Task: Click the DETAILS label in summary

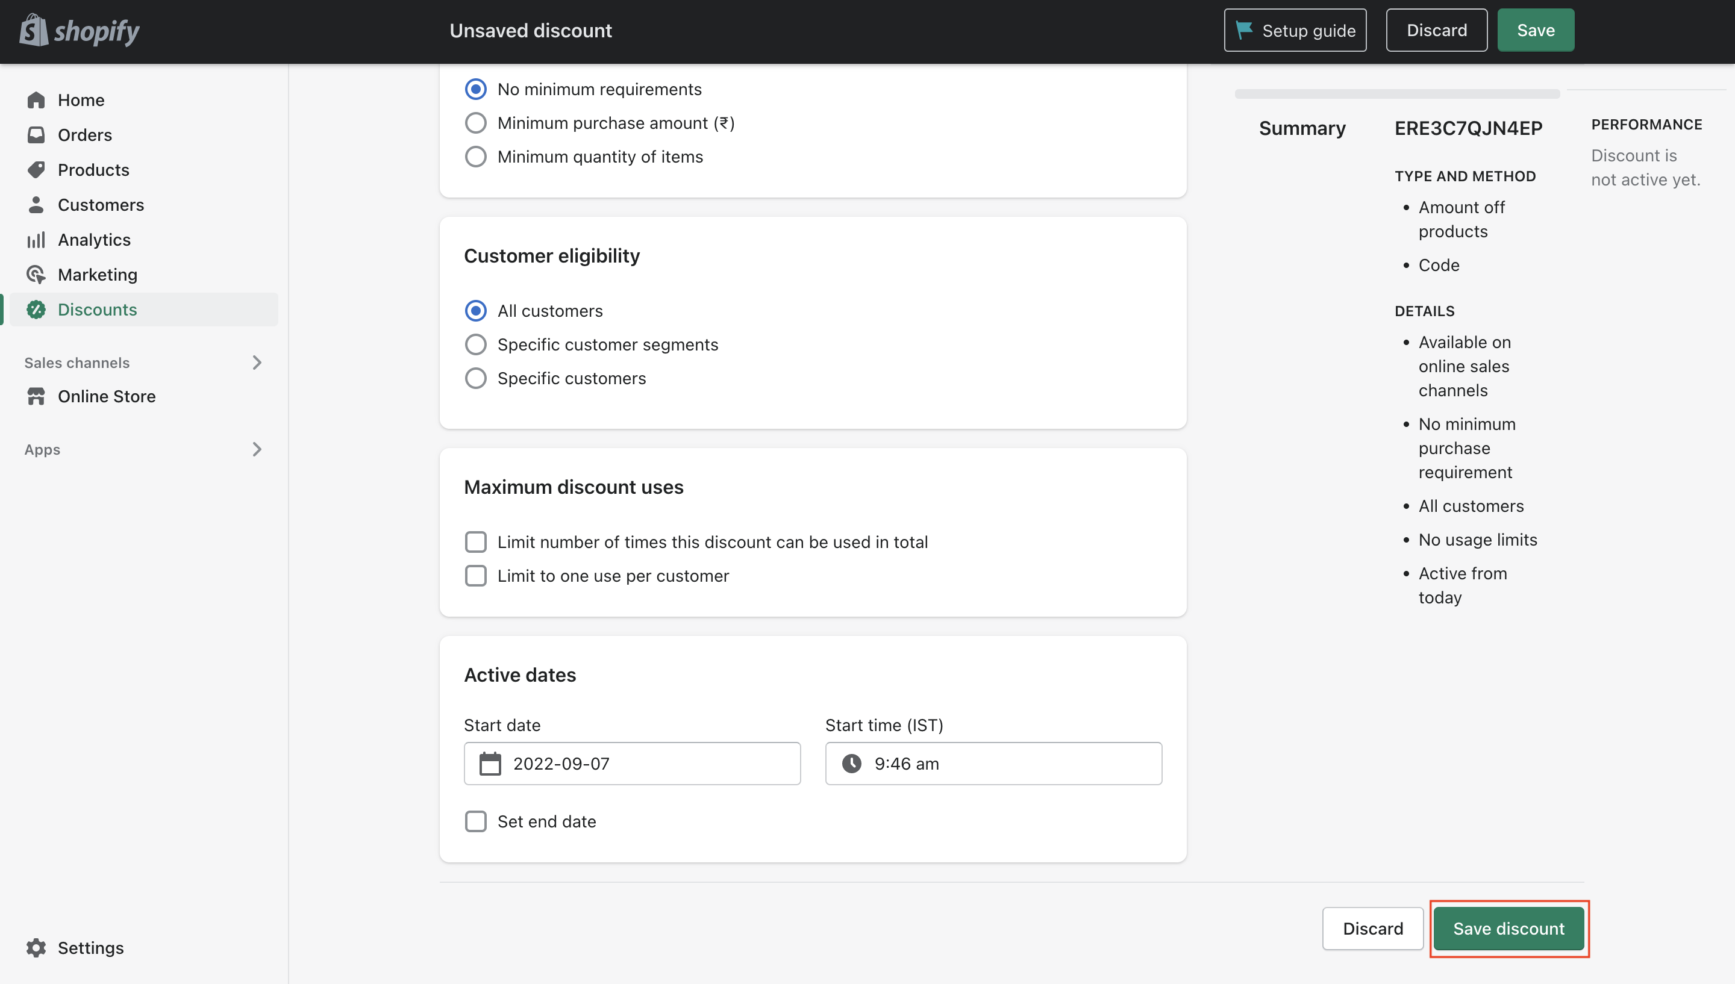Action: tap(1424, 311)
